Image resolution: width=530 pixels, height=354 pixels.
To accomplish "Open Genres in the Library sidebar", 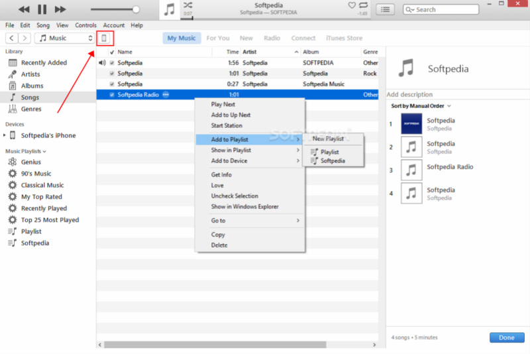I will tap(31, 109).
